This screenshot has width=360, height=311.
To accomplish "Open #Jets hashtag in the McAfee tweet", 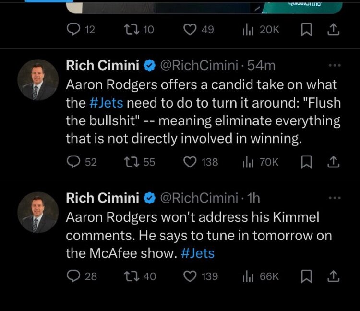I will (x=198, y=253).
